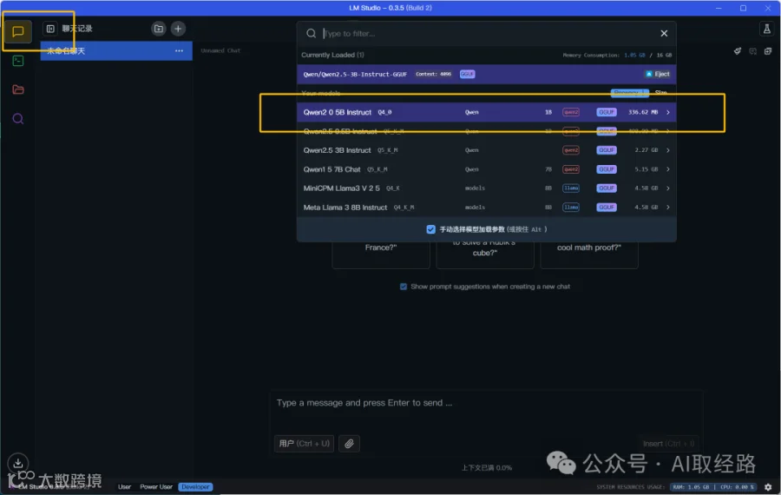The image size is (781, 495).
Task: Attach a file with paperclip icon
Action: pyautogui.click(x=349, y=443)
